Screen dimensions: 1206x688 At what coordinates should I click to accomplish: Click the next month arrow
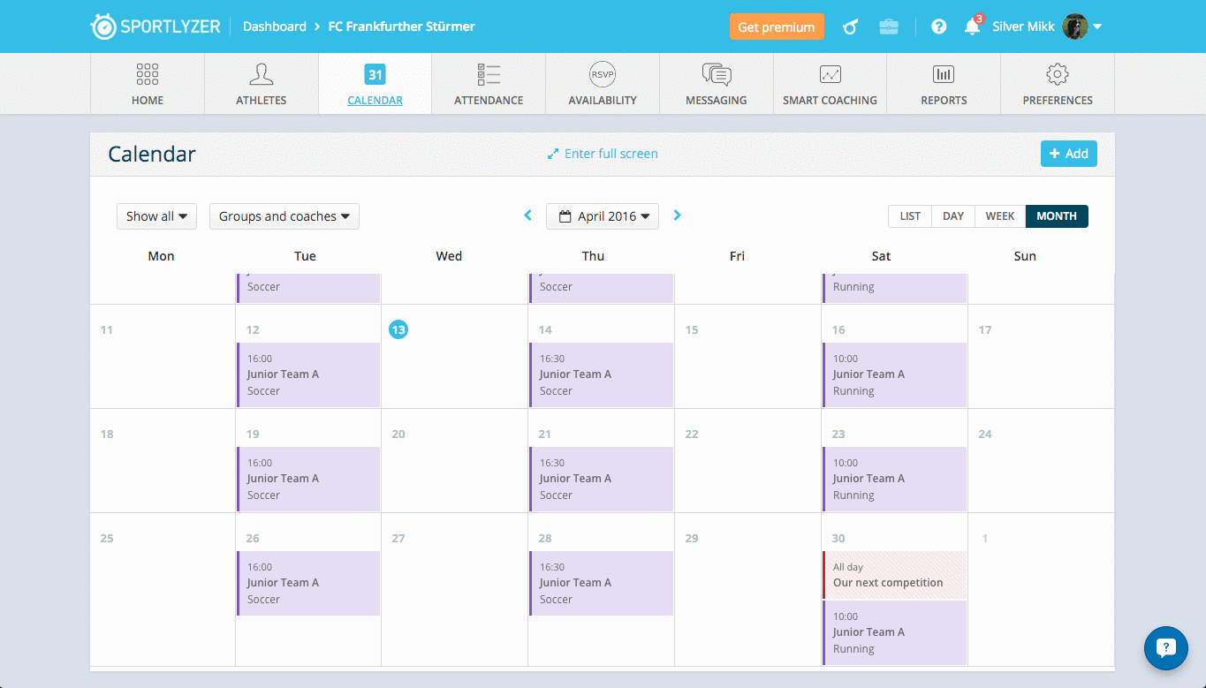677,215
